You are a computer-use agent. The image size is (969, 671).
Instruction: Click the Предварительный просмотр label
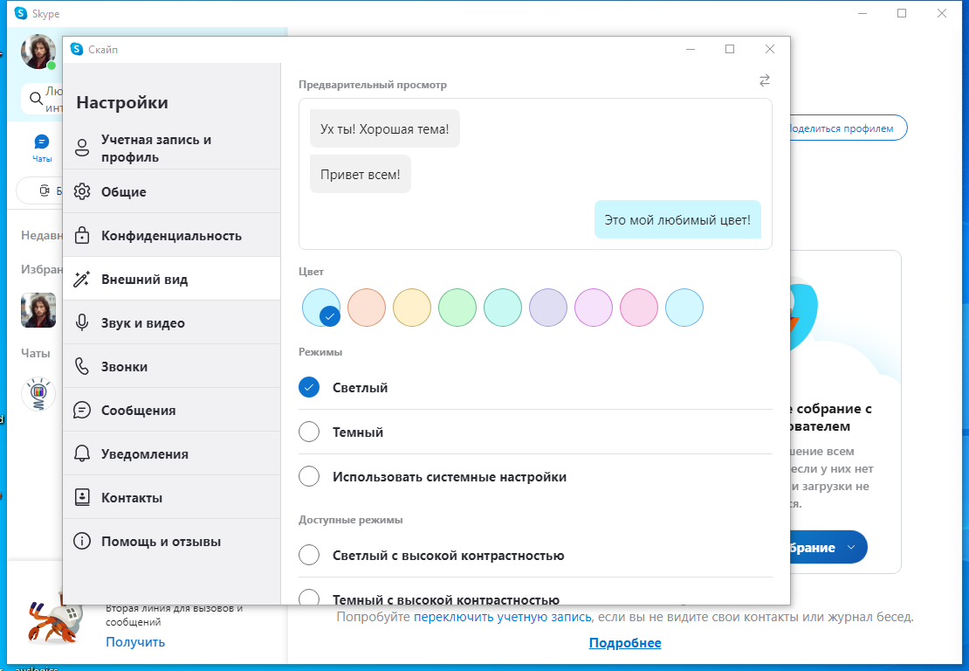coord(373,85)
